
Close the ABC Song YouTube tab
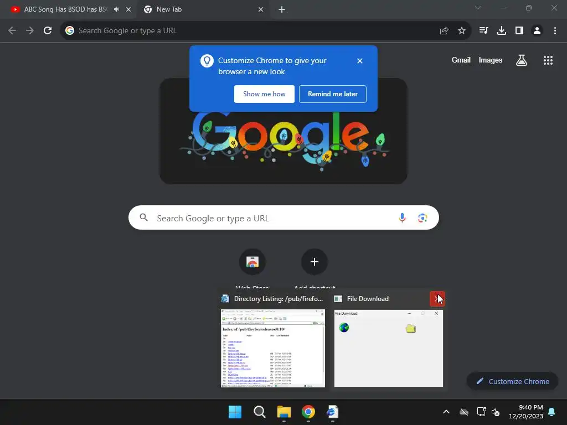point(128,9)
